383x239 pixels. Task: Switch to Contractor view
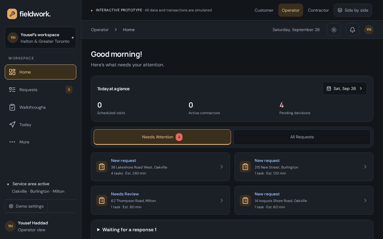[x=318, y=10]
